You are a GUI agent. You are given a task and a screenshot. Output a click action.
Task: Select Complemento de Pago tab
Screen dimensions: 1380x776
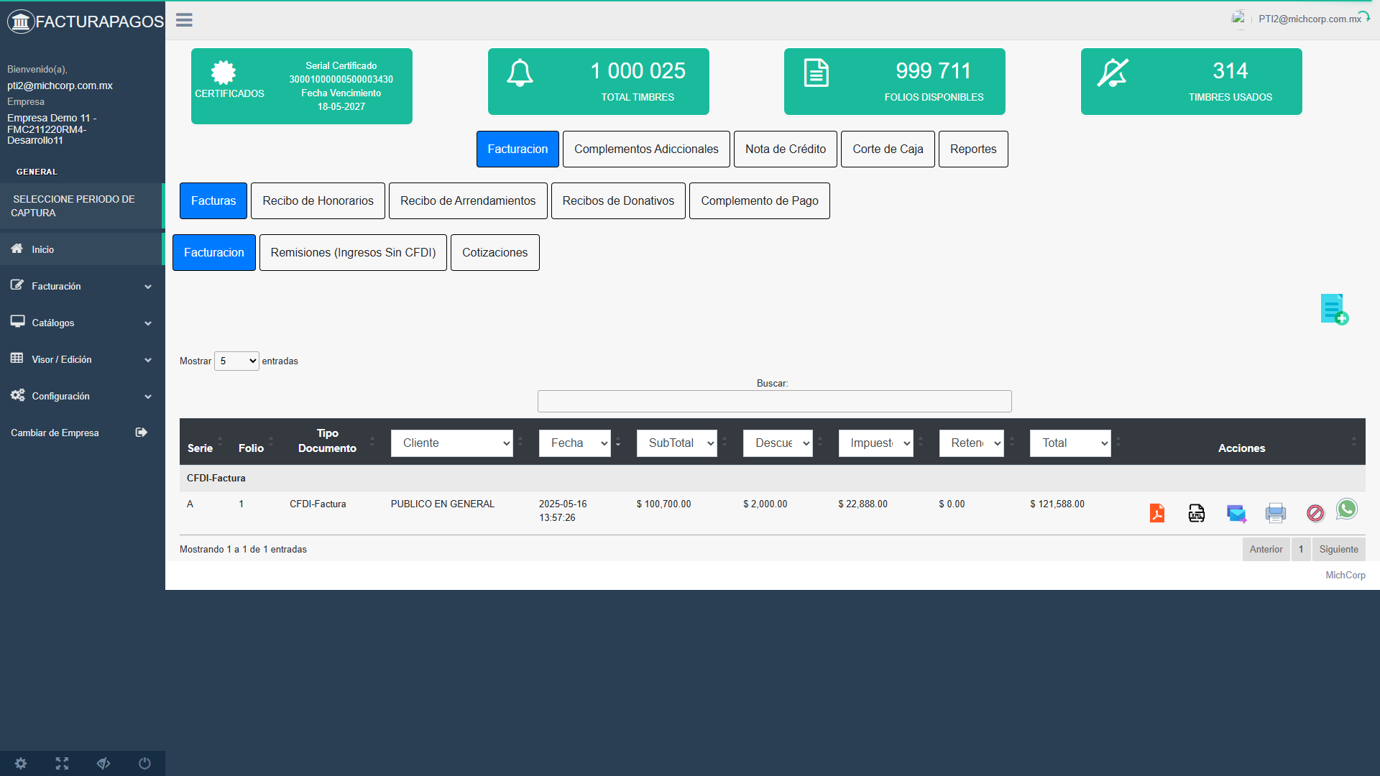[x=759, y=200]
